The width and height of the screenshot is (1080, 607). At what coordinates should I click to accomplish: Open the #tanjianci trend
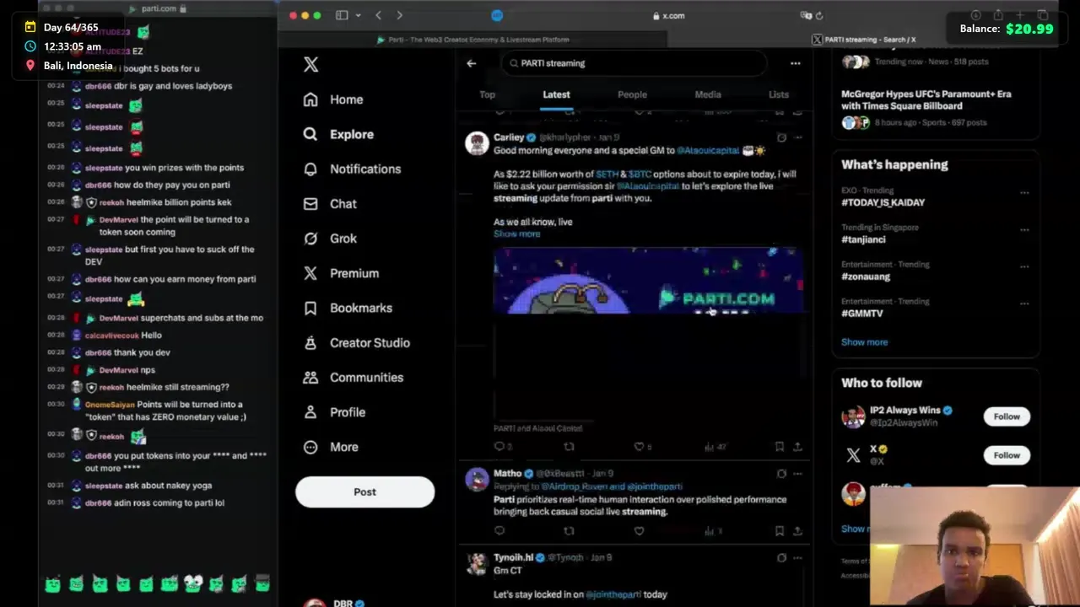point(863,239)
